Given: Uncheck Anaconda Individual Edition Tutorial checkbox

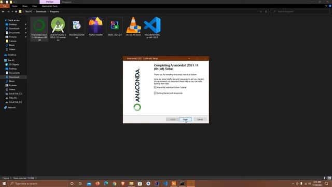Looking at the screenshot, I should 155,87.
